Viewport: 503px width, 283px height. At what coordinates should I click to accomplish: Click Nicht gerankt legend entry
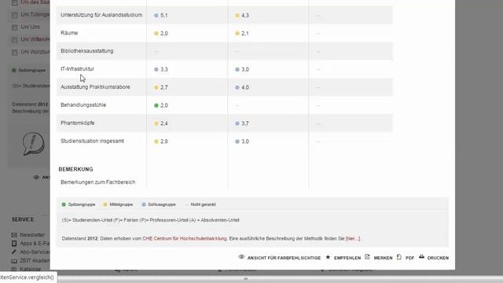(203, 204)
